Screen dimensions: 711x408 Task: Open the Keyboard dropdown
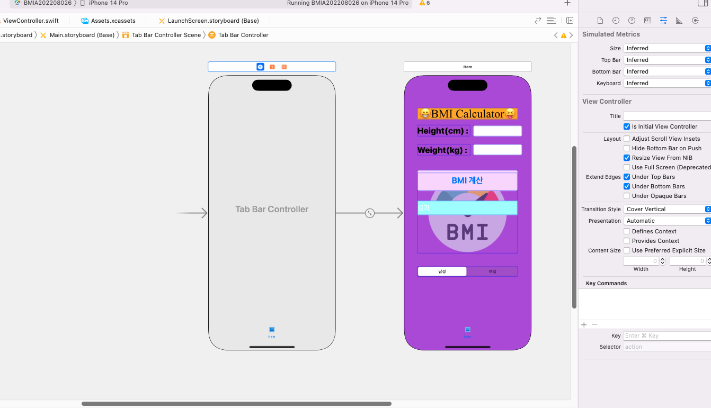[667, 83]
